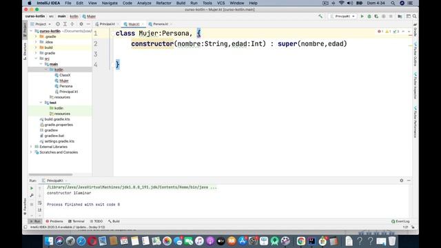Open Project view selector dropdown
Viewport: 441px width, 248px height.
(41, 24)
